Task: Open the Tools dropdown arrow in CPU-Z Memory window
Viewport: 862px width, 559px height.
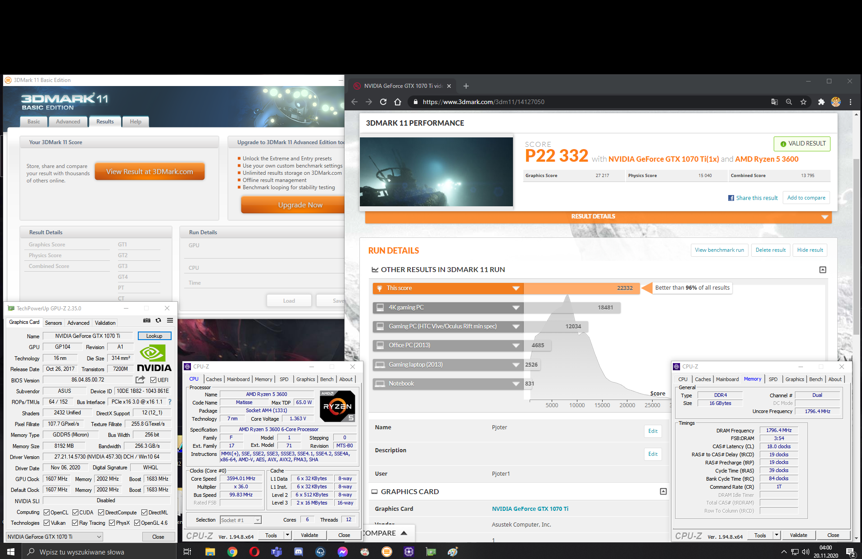Action: [x=776, y=535]
